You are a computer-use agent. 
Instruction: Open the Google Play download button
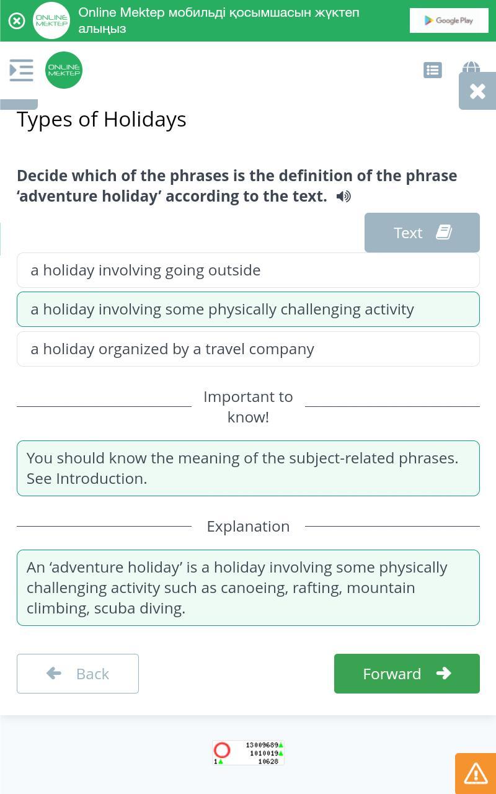pyautogui.click(x=449, y=20)
